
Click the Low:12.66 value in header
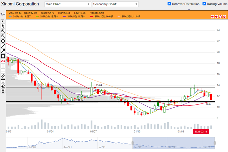[x=80, y=13]
